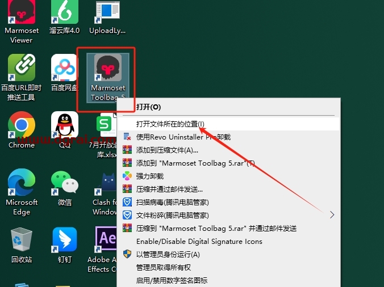Viewport: 384px width, 287px height.
Task: Choose 管理员取得所有权 menu entry
Action: tap(229, 268)
